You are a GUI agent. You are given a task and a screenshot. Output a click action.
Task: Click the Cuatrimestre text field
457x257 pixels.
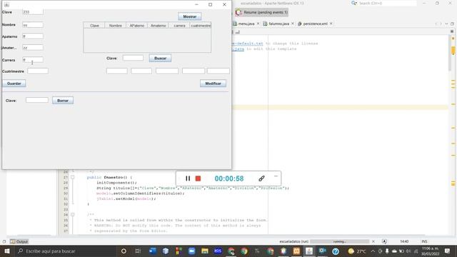[x=38, y=71]
